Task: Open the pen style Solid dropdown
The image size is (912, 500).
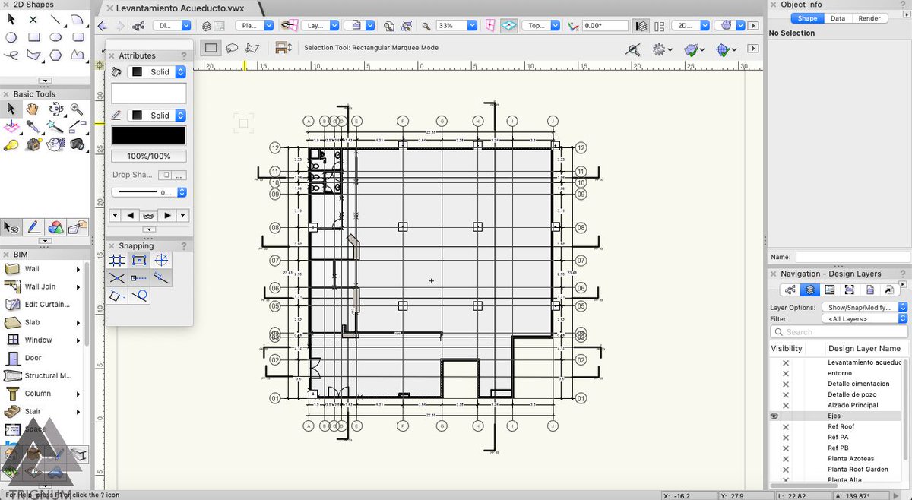Action: point(157,115)
